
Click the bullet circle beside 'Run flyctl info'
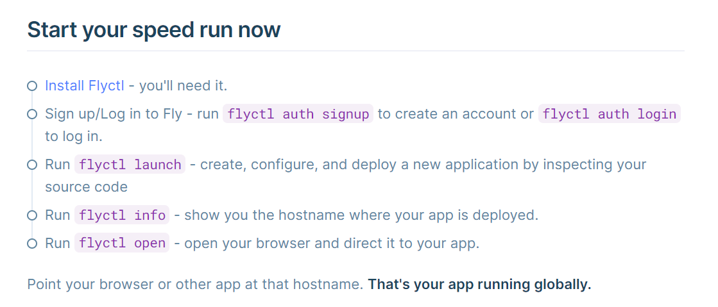31,215
